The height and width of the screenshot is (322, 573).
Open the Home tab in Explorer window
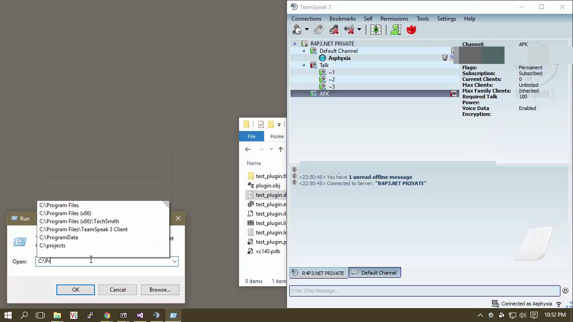pyautogui.click(x=277, y=136)
